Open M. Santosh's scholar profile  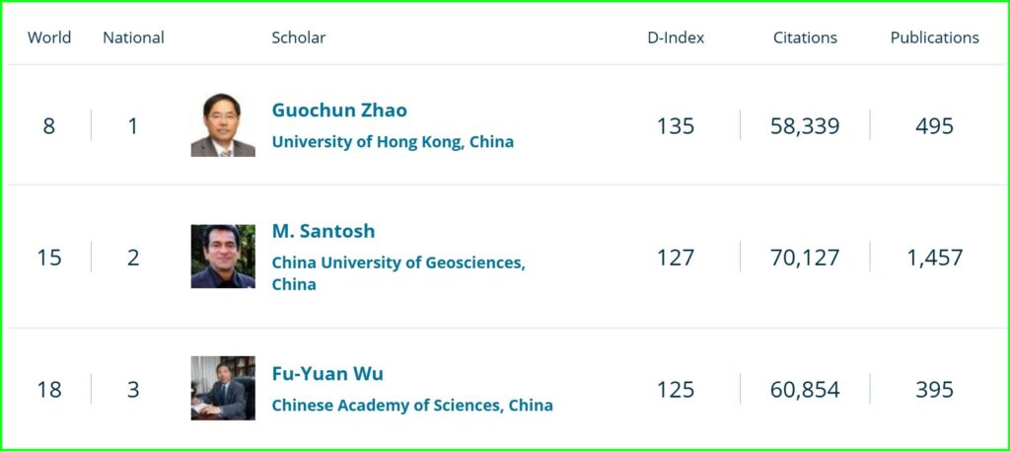[324, 231]
